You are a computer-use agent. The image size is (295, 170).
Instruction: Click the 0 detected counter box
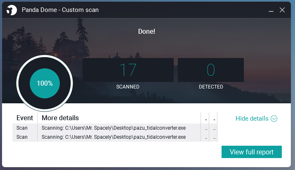(x=211, y=70)
